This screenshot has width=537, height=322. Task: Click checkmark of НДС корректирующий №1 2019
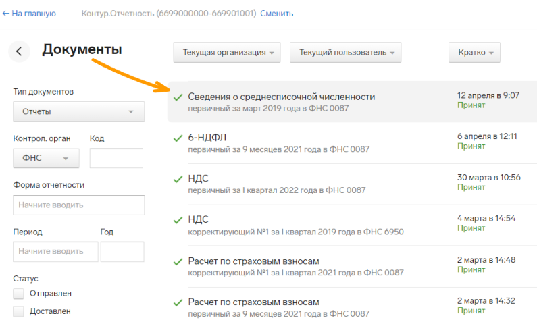point(178,220)
